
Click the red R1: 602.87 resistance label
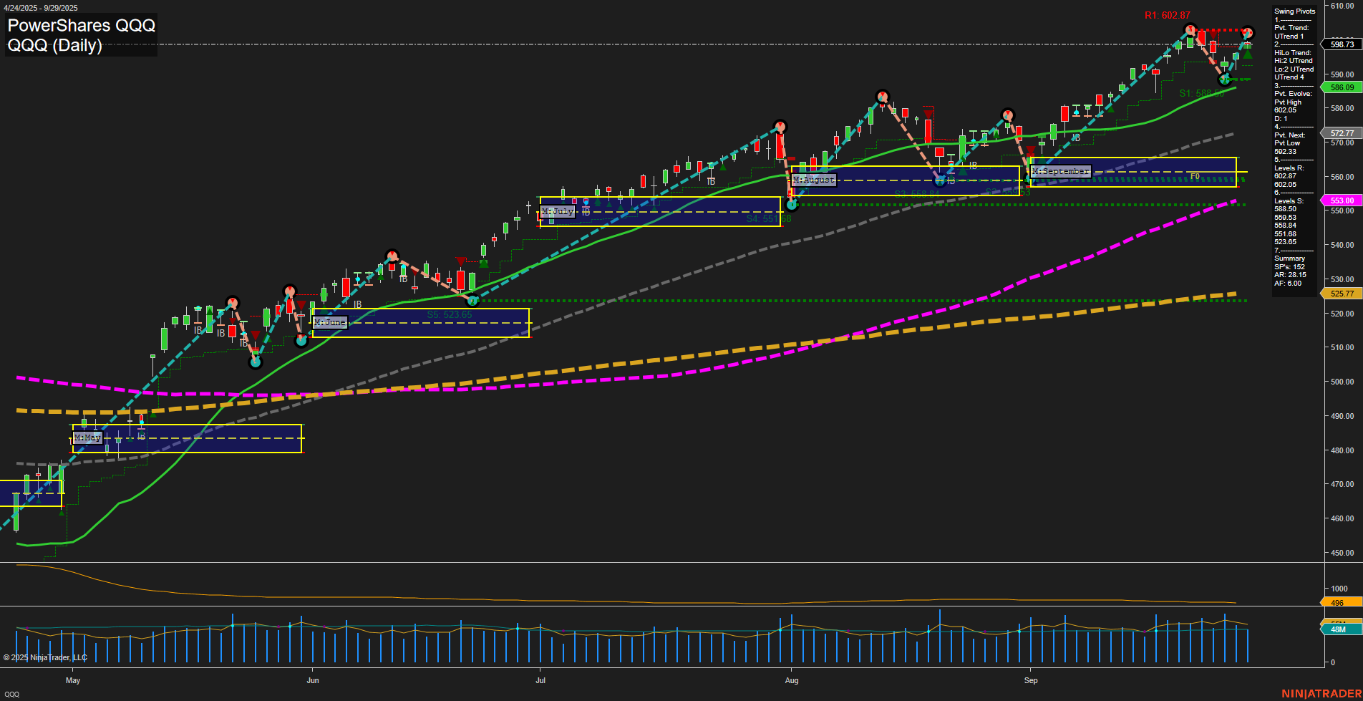[1167, 15]
